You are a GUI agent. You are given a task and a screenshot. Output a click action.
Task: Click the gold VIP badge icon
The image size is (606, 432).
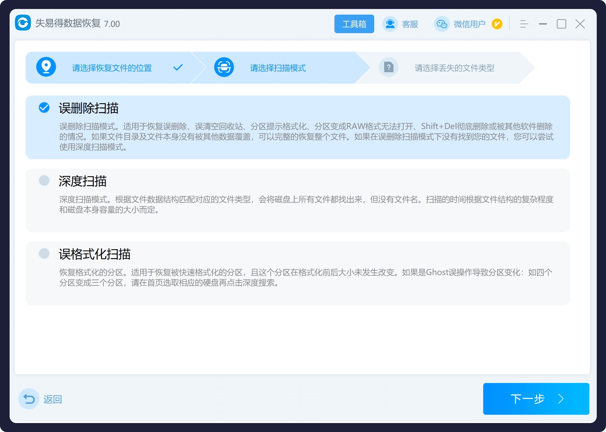[x=497, y=24]
